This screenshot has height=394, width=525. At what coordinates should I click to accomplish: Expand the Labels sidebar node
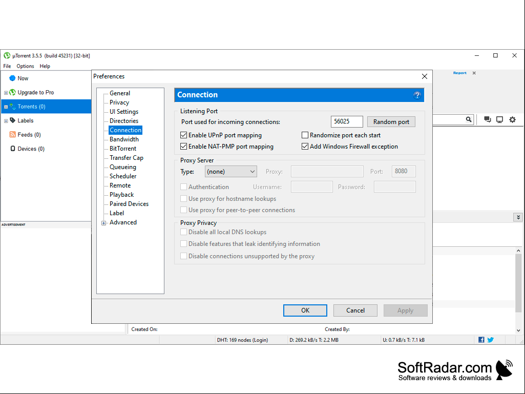[6, 121]
